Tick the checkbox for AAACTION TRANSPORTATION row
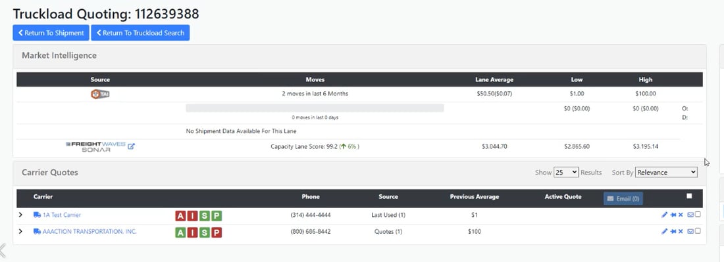 pyautogui.click(x=698, y=231)
